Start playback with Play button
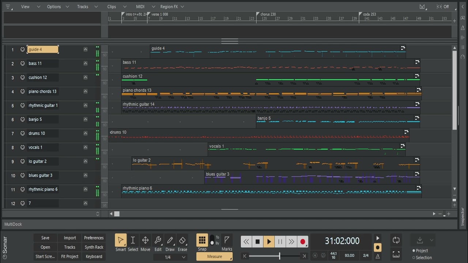 click(x=269, y=241)
